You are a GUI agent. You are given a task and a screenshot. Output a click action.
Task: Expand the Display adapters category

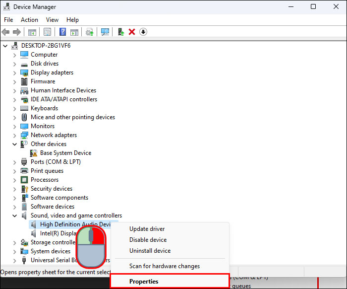pos(14,73)
